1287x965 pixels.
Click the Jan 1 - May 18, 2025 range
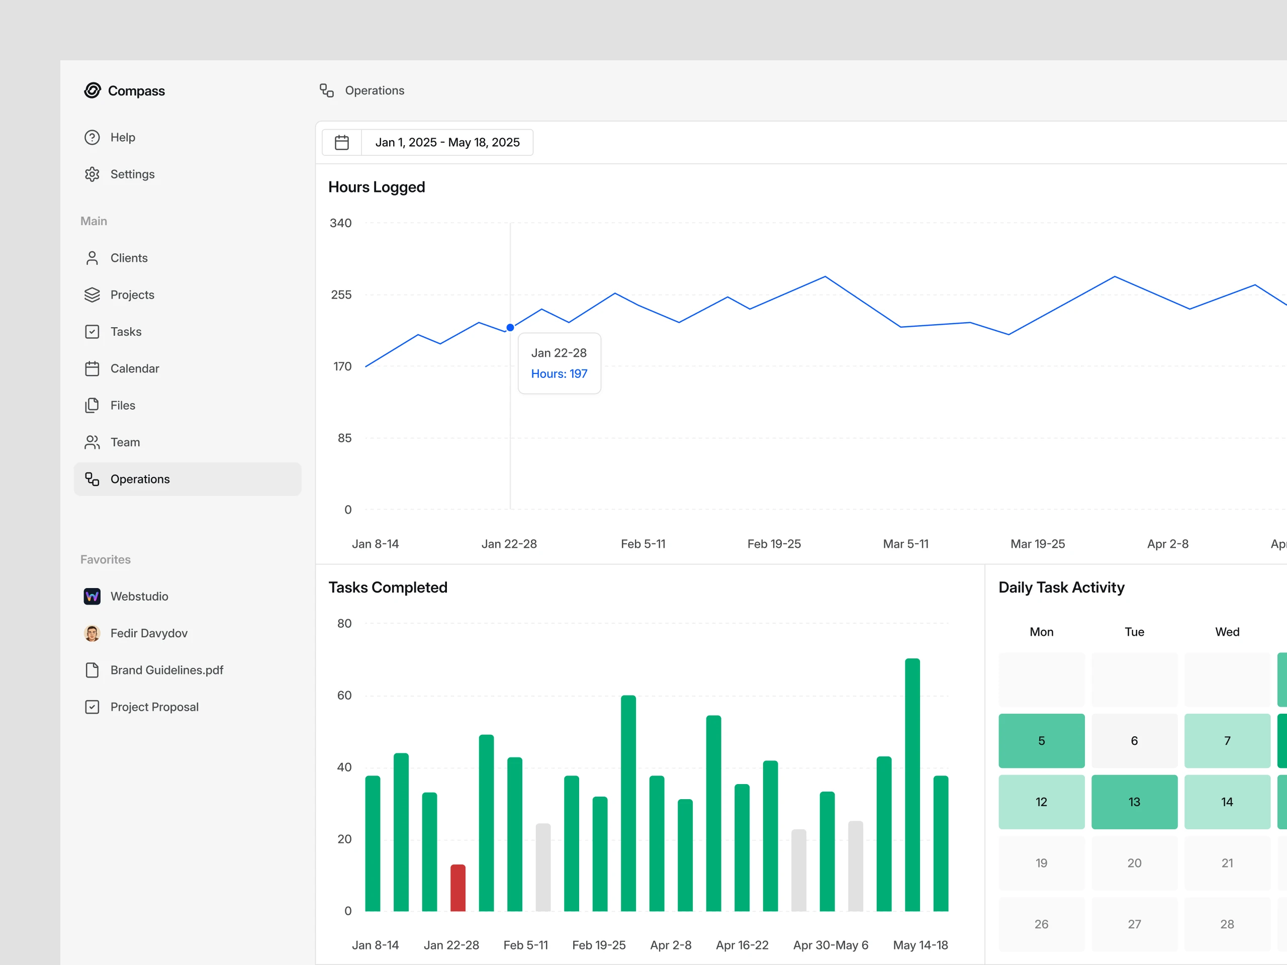click(447, 143)
